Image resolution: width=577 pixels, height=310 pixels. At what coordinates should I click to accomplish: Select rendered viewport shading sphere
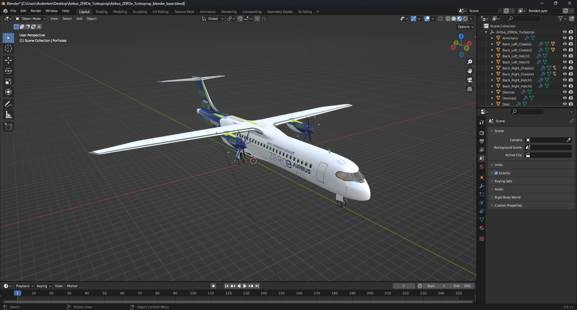465,19
